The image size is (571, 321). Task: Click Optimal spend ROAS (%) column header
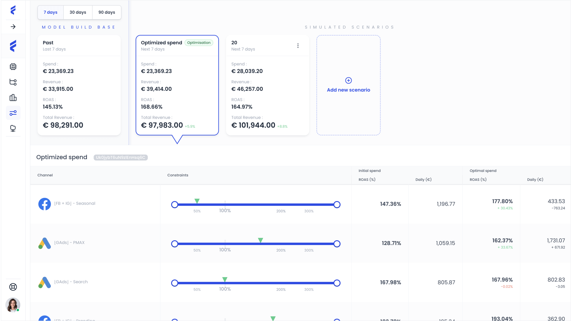(x=478, y=180)
